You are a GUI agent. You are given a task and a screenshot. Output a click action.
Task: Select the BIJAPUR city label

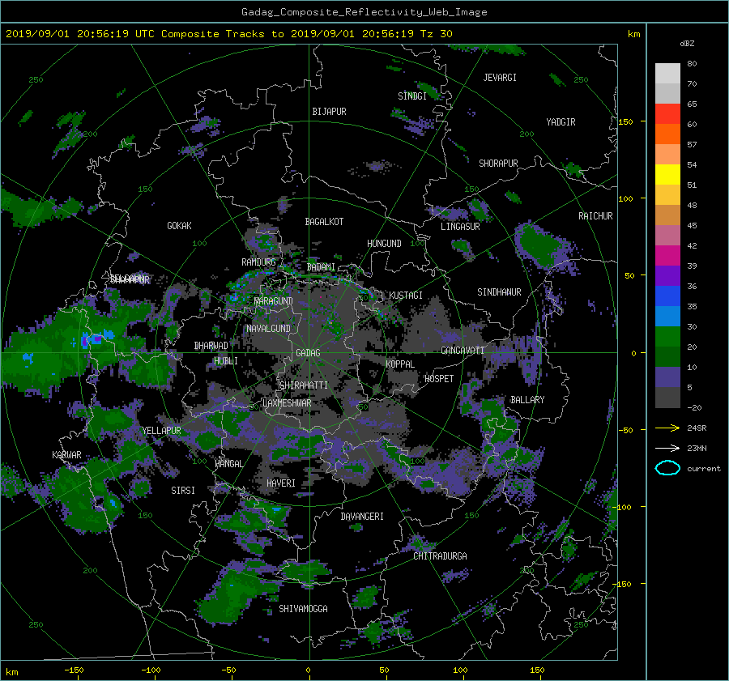tap(329, 112)
